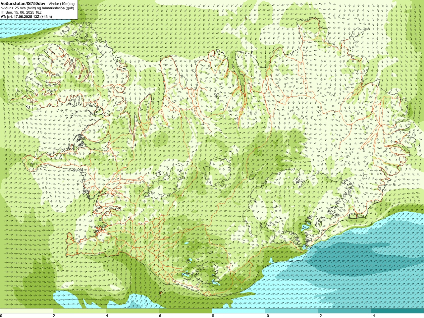This screenshot has width=424, height=318.
Task: Select the 4–6 m/s medium green scale segment
Action: [x=132, y=311]
